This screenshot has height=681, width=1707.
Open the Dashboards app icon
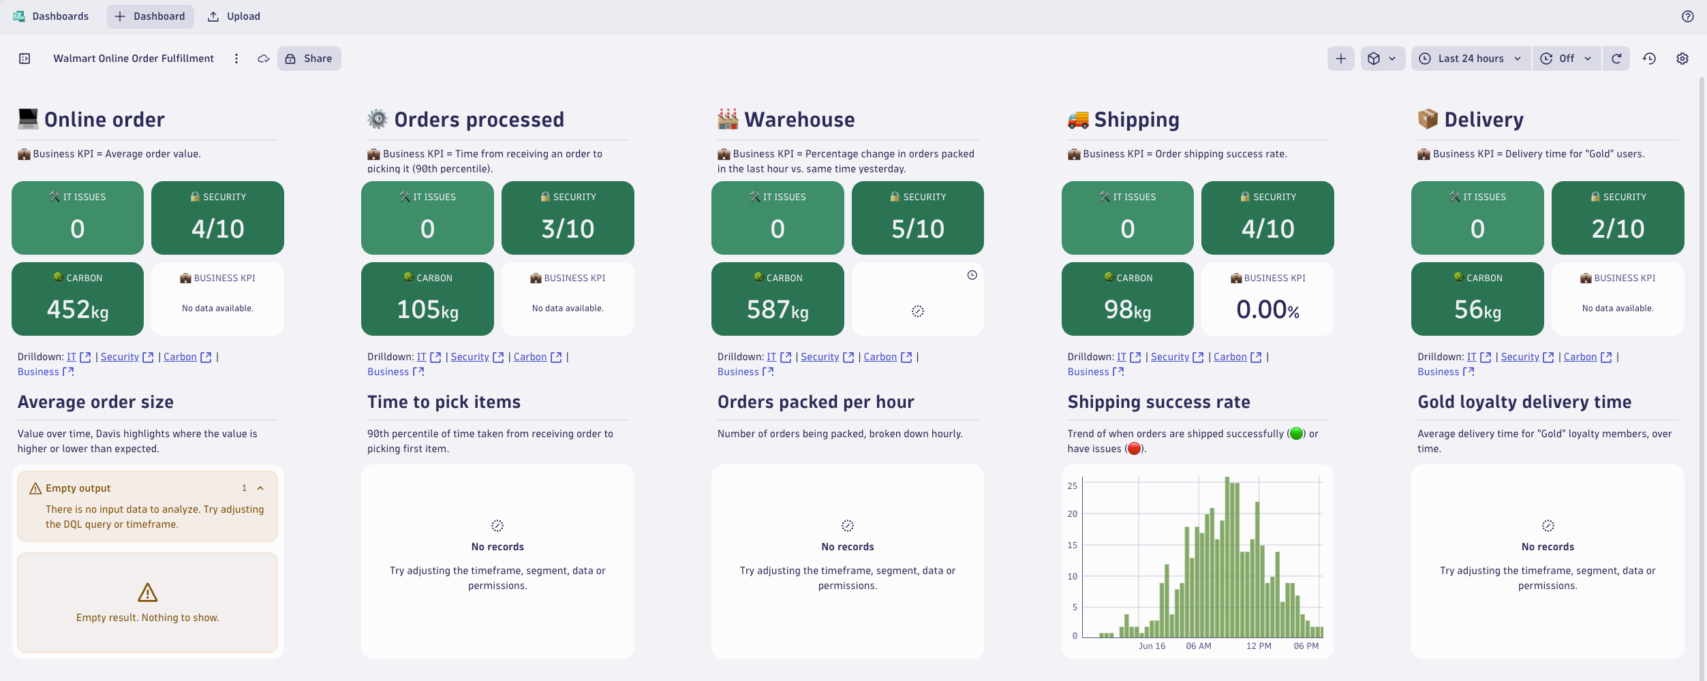pyautogui.click(x=19, y=16)
